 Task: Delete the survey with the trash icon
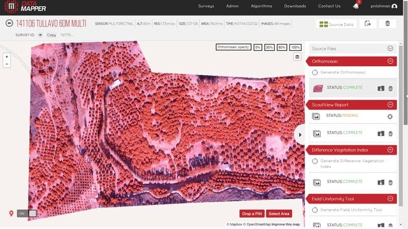388,24
